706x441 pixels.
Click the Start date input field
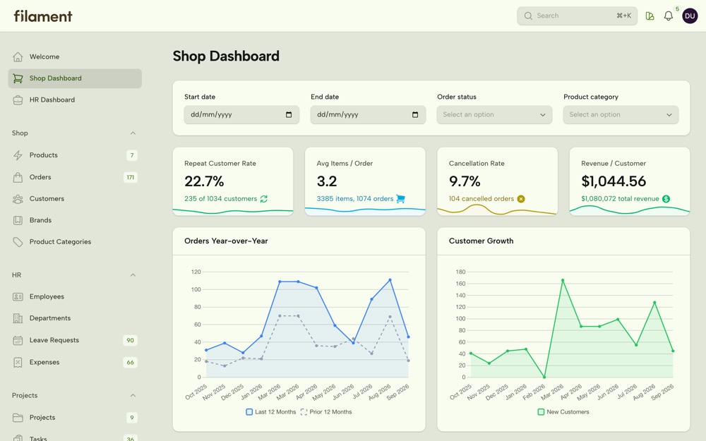tap(241, 115)
